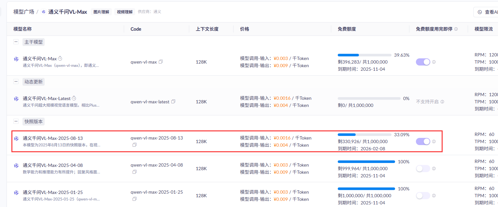Click clock icon beside 通义千问VL-Max
498x207 pixels.
60,58
